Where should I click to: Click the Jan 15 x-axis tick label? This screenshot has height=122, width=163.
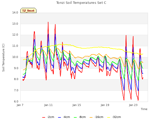(77, 105)
